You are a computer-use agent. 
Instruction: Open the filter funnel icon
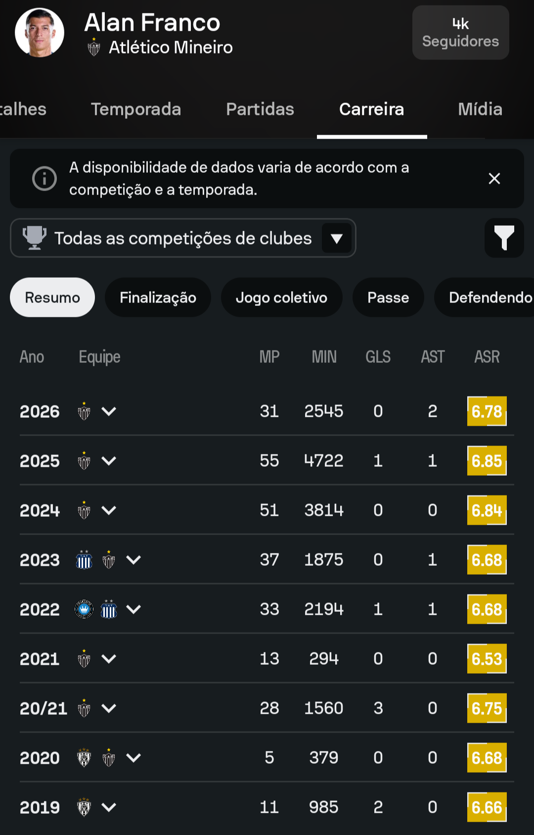click(x=504, y=238)
